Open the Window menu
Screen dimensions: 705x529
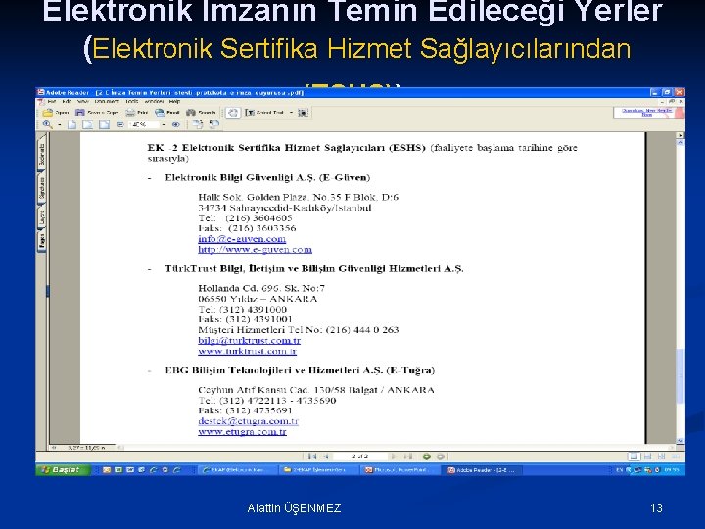[154, 101]
